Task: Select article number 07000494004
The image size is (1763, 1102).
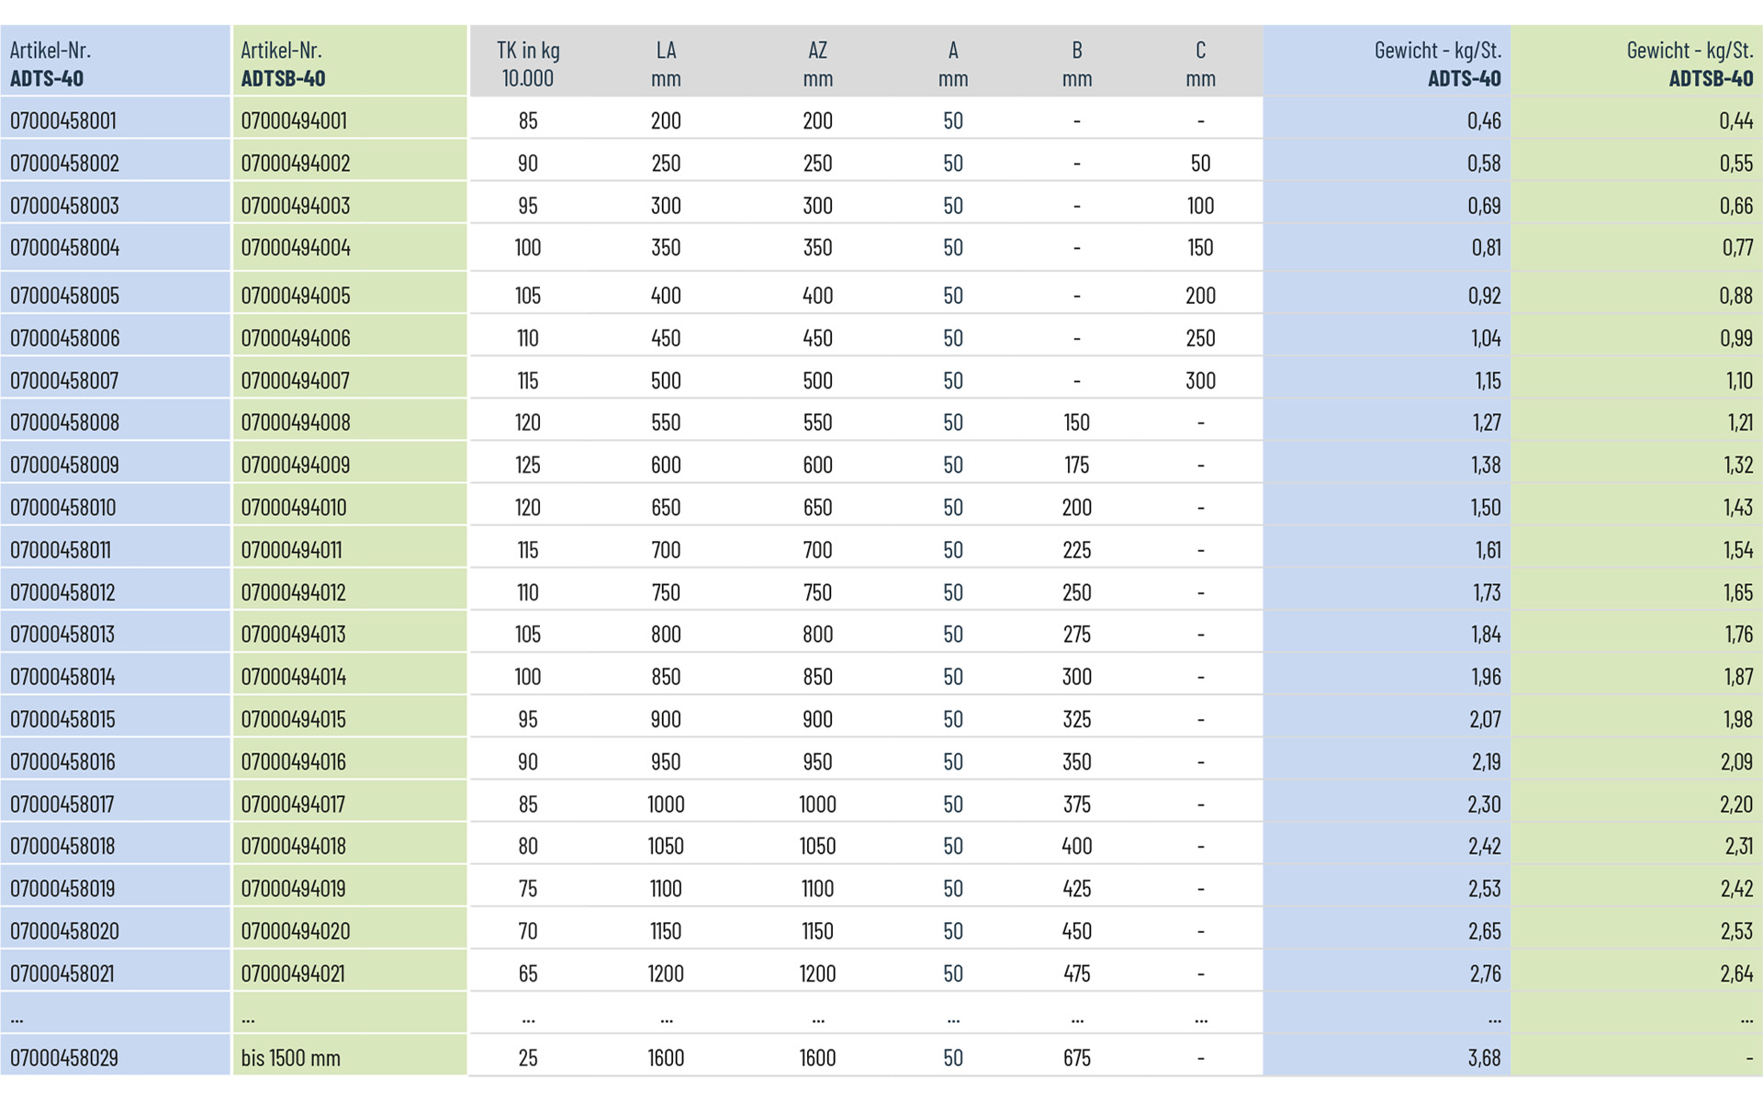Action: pos(296,248)
